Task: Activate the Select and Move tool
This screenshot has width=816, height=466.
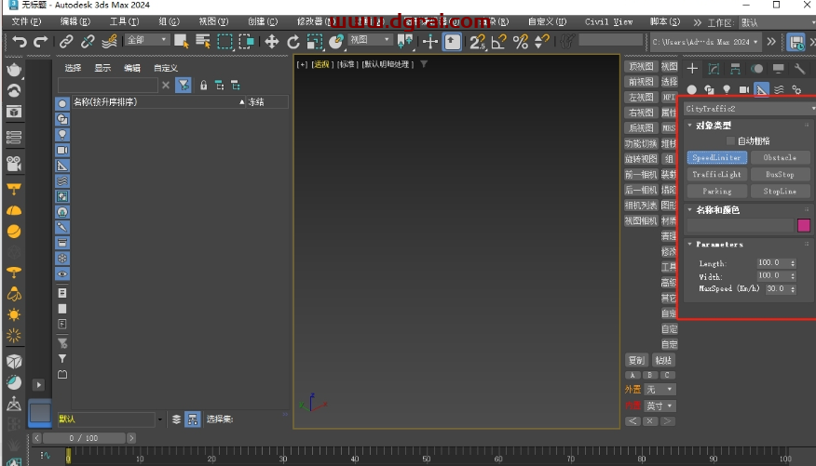Action: 272,42
